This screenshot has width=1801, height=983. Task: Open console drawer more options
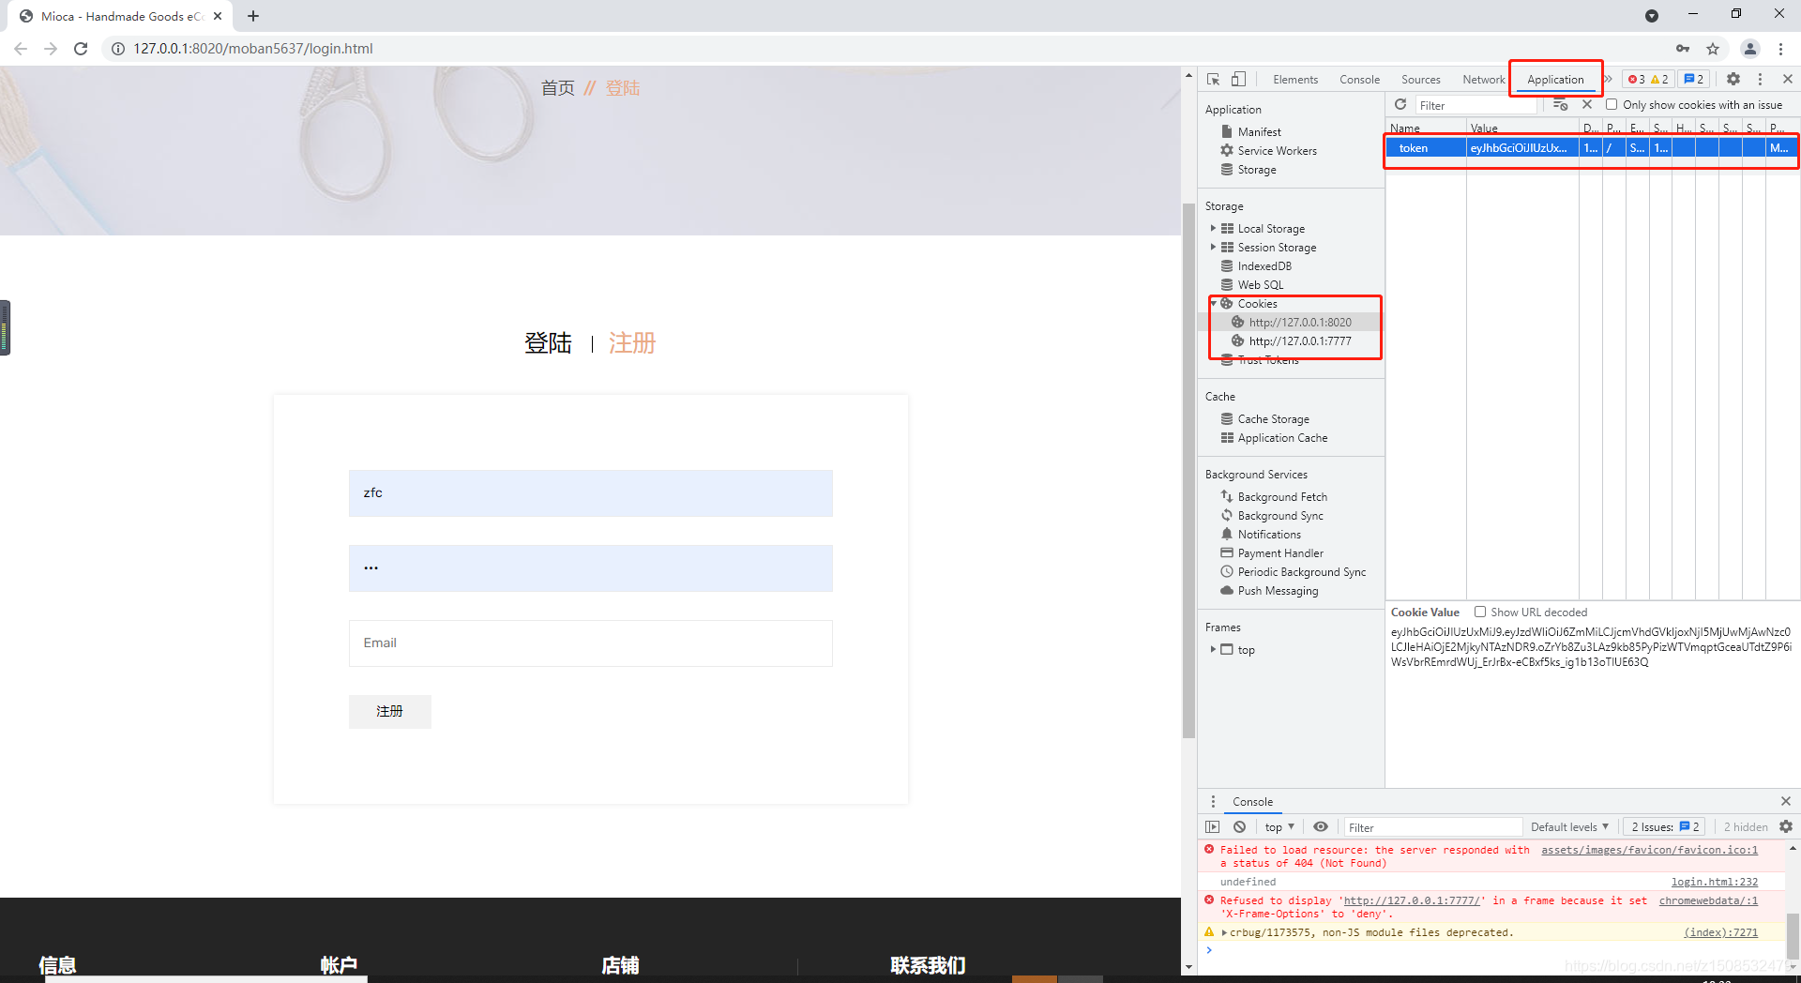click(1213, 801)
